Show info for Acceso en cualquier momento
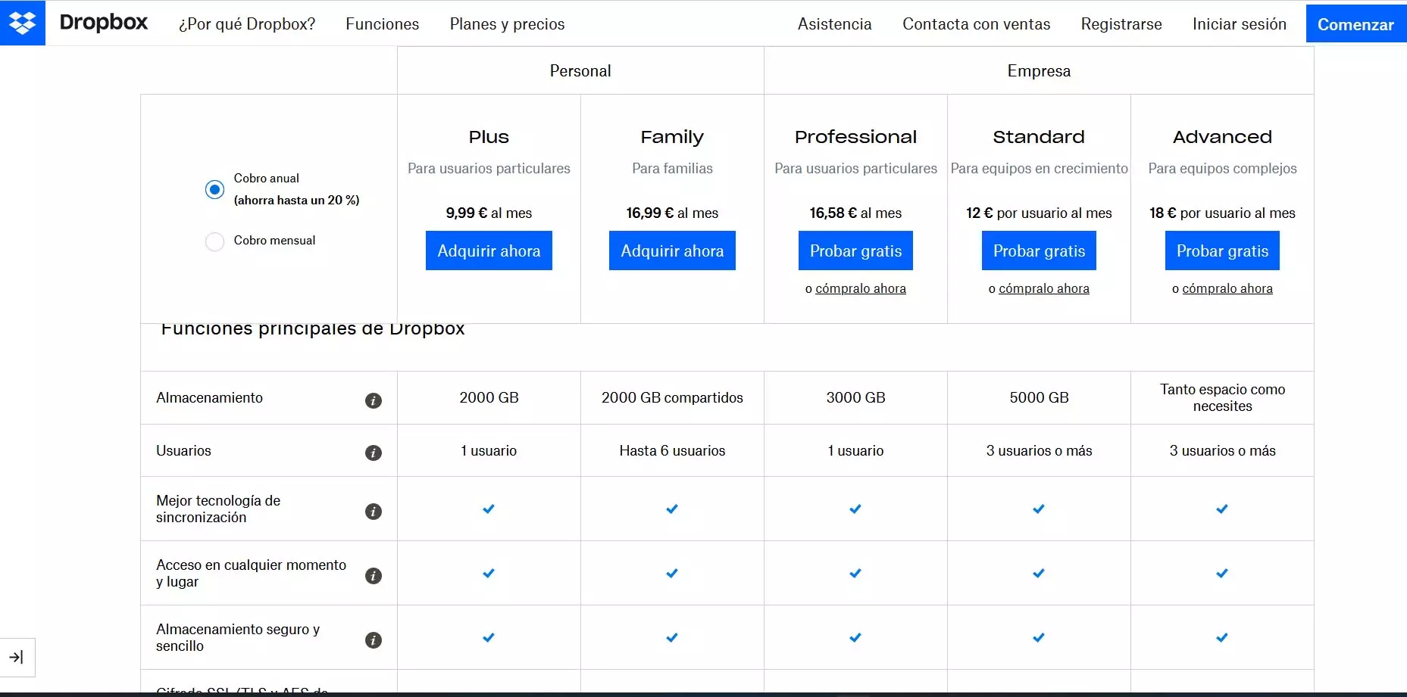Screen dimensions: 1407x697 373,576
